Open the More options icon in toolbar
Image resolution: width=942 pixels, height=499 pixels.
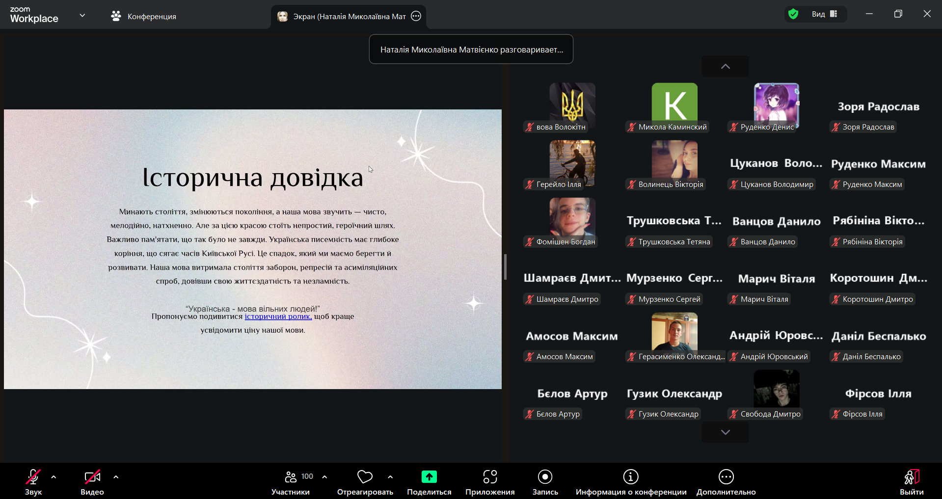726,477
